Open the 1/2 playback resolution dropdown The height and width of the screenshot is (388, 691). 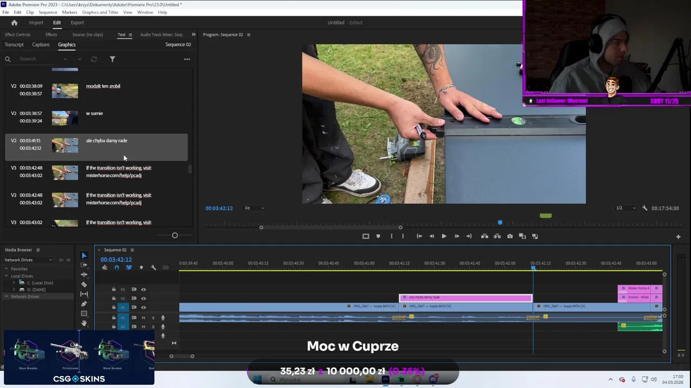point(626,208)
